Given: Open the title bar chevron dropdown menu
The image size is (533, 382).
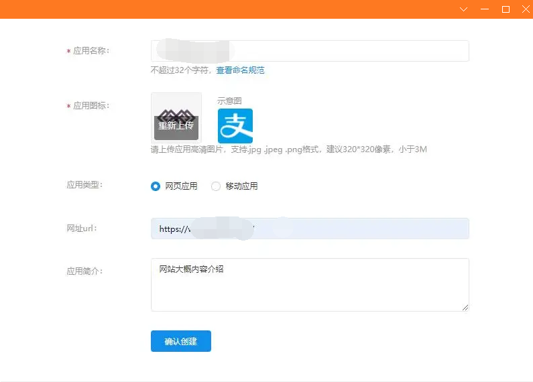Looking at the screenshot, I should tap(463, 9).
